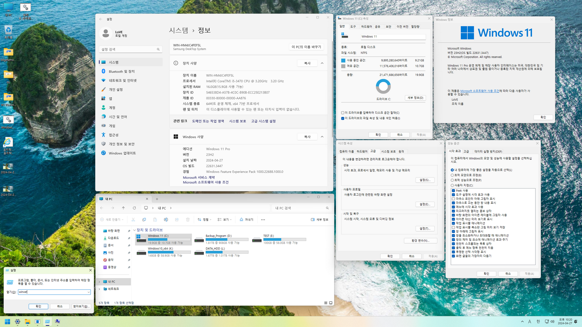Click 찾아보기(B)... in Run dialog
This screenshot has width=582, height=327.
[x=81, y=306]
